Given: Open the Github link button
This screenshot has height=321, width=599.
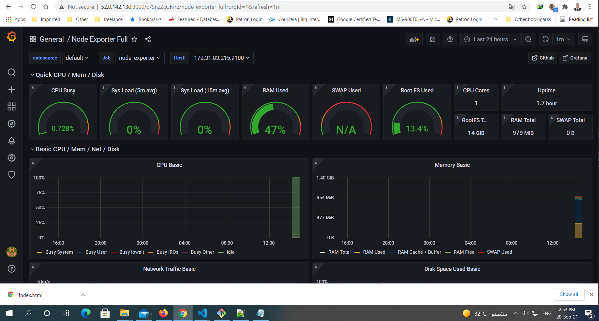Looking at the screenshot, I should 543,58.
